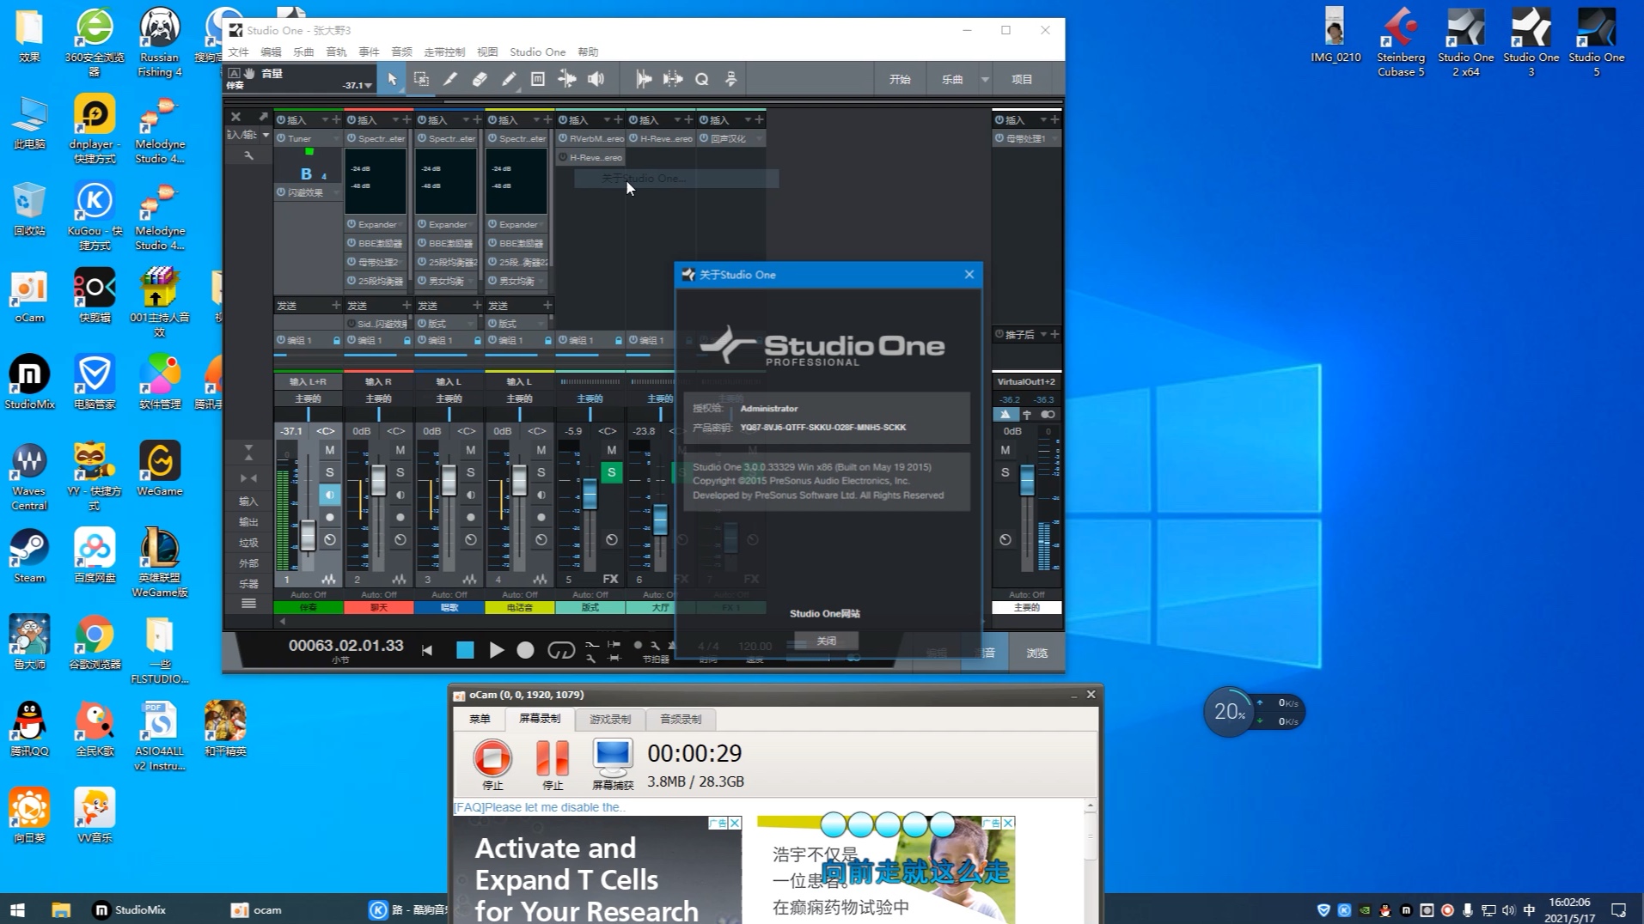Viewport: 1644px width, 924px height.
Task: Open Steinberg Cubase 5 desktop shortcut
Action: (x=1401, y=41)
